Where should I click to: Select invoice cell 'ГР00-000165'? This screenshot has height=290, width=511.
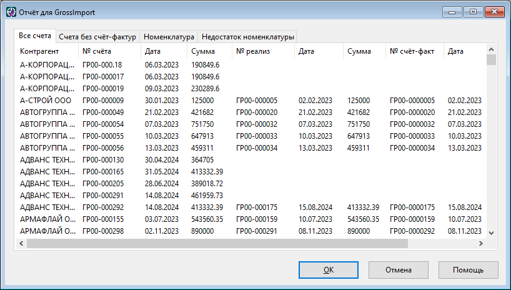(103, 172)
